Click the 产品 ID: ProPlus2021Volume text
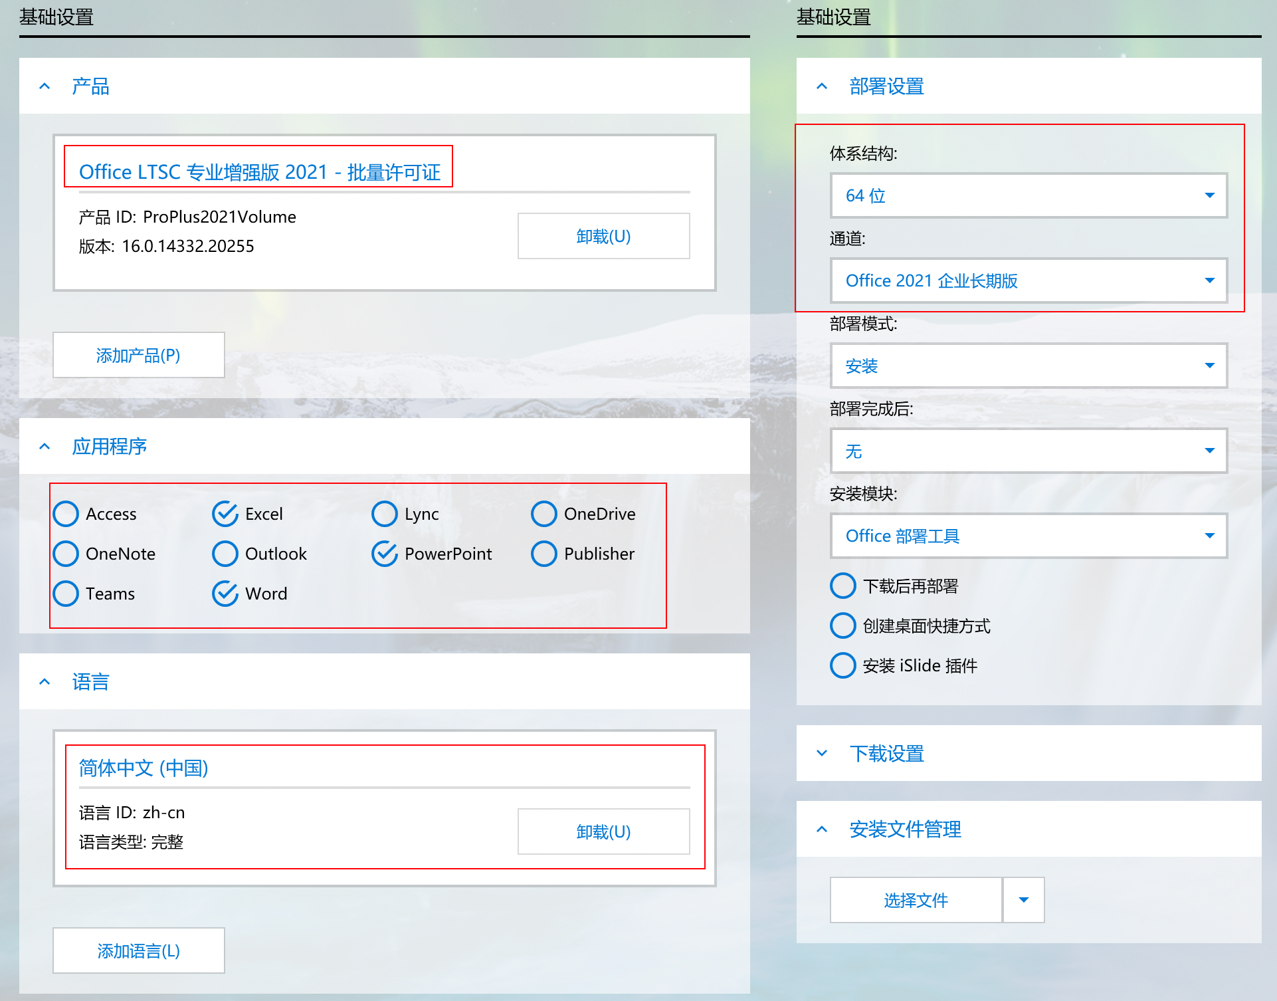1277x1001 pixels. 187,217
